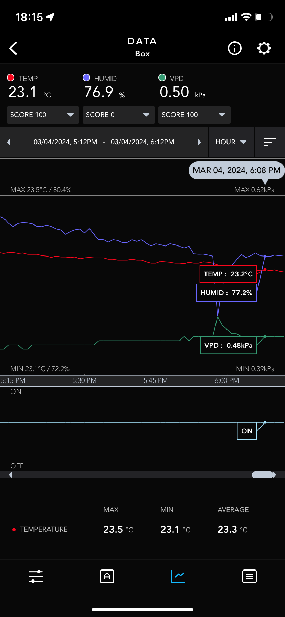Toggle the red TEMP series indicator
The height and width of the screenshot is (617, 285).
click(x=11, y=78)
